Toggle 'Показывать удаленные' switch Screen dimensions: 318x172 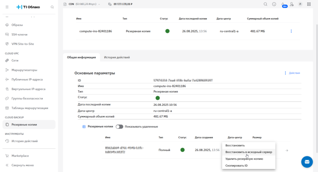pos(119,126)
